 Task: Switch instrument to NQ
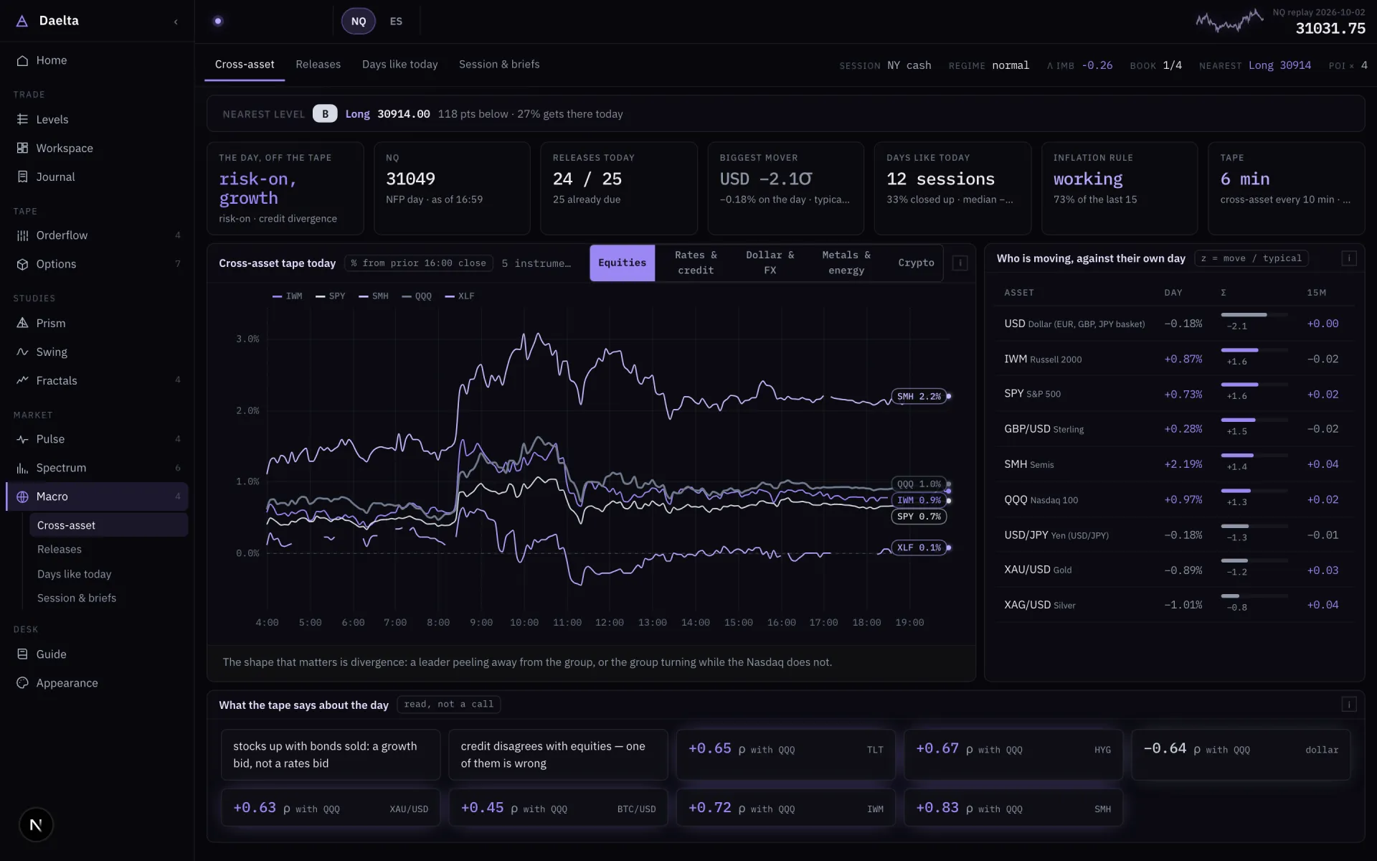[359, 22]
